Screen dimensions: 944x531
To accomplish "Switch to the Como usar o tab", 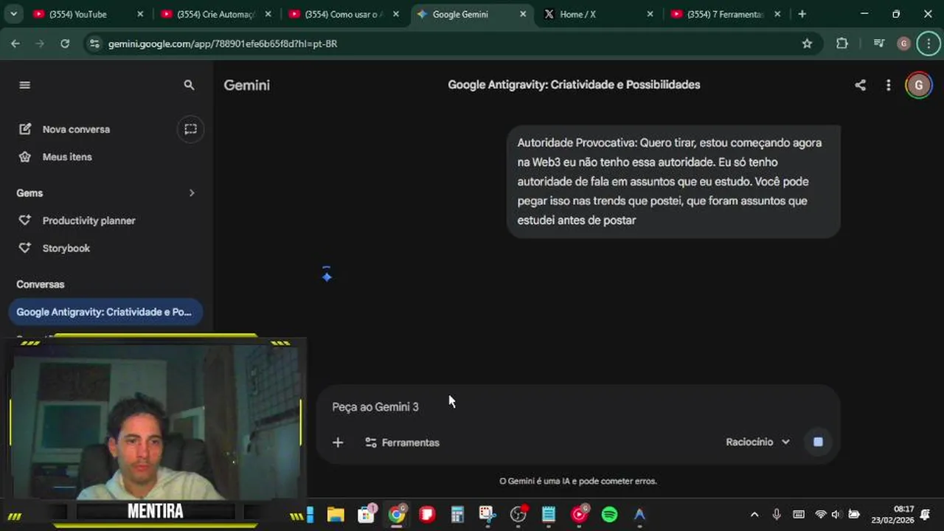I will (344, 14).
